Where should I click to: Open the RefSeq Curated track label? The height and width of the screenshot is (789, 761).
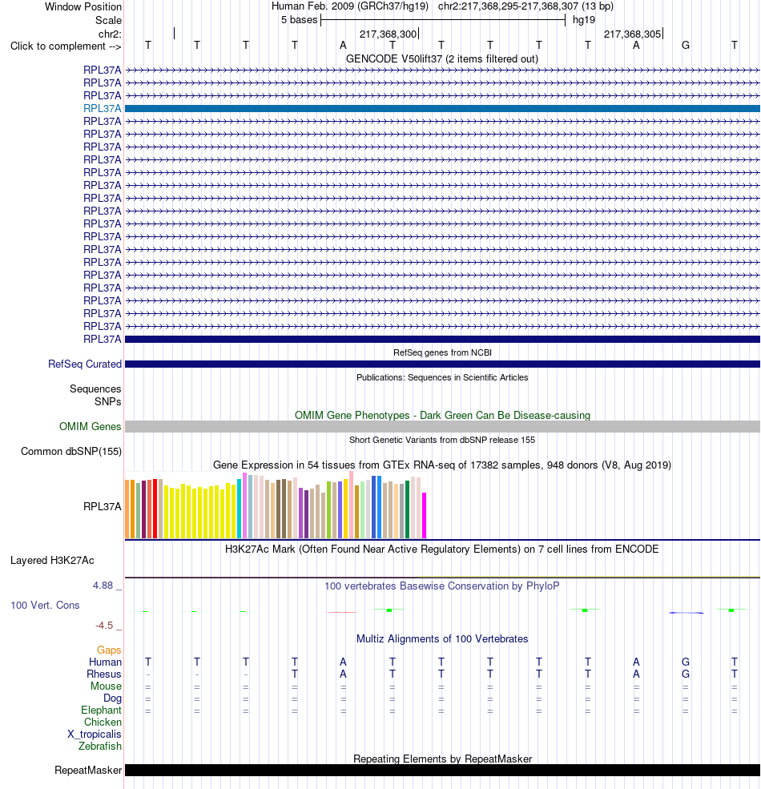(85, 364)
